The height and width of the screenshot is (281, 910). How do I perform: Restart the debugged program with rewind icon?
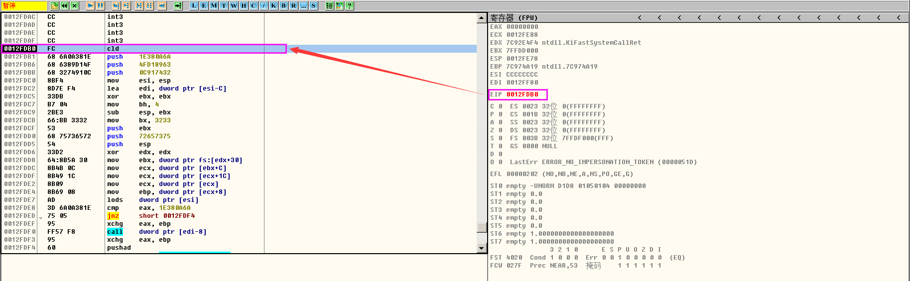coord(64,5)
